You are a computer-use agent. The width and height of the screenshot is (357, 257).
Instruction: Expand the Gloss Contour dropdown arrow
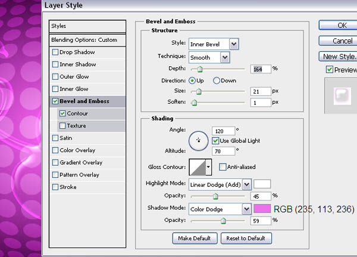[209, 167]
